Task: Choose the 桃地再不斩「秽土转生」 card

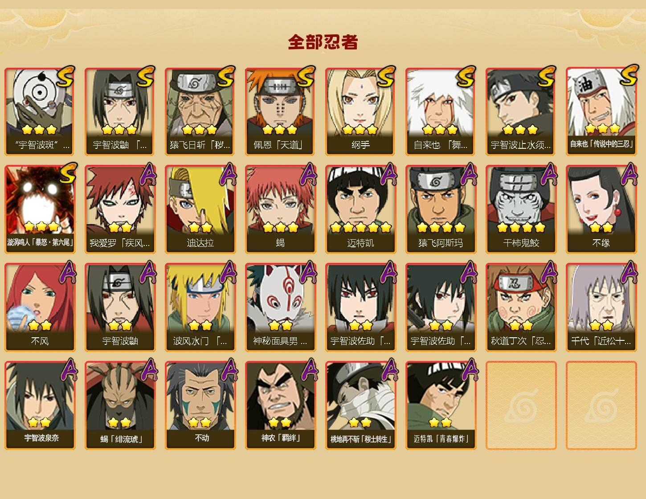Action: (x=360, y=405)
